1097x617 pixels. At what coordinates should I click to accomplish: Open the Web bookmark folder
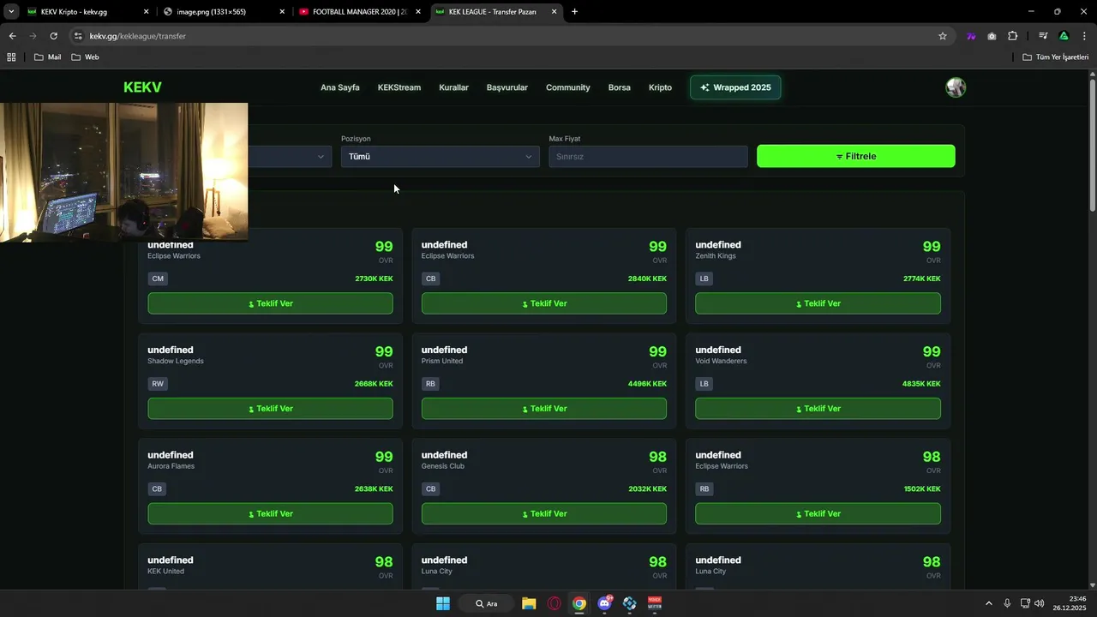[85, 57]
